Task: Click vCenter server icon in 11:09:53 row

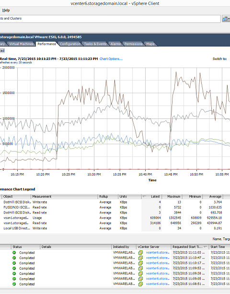Action: (x=140, y=269)
